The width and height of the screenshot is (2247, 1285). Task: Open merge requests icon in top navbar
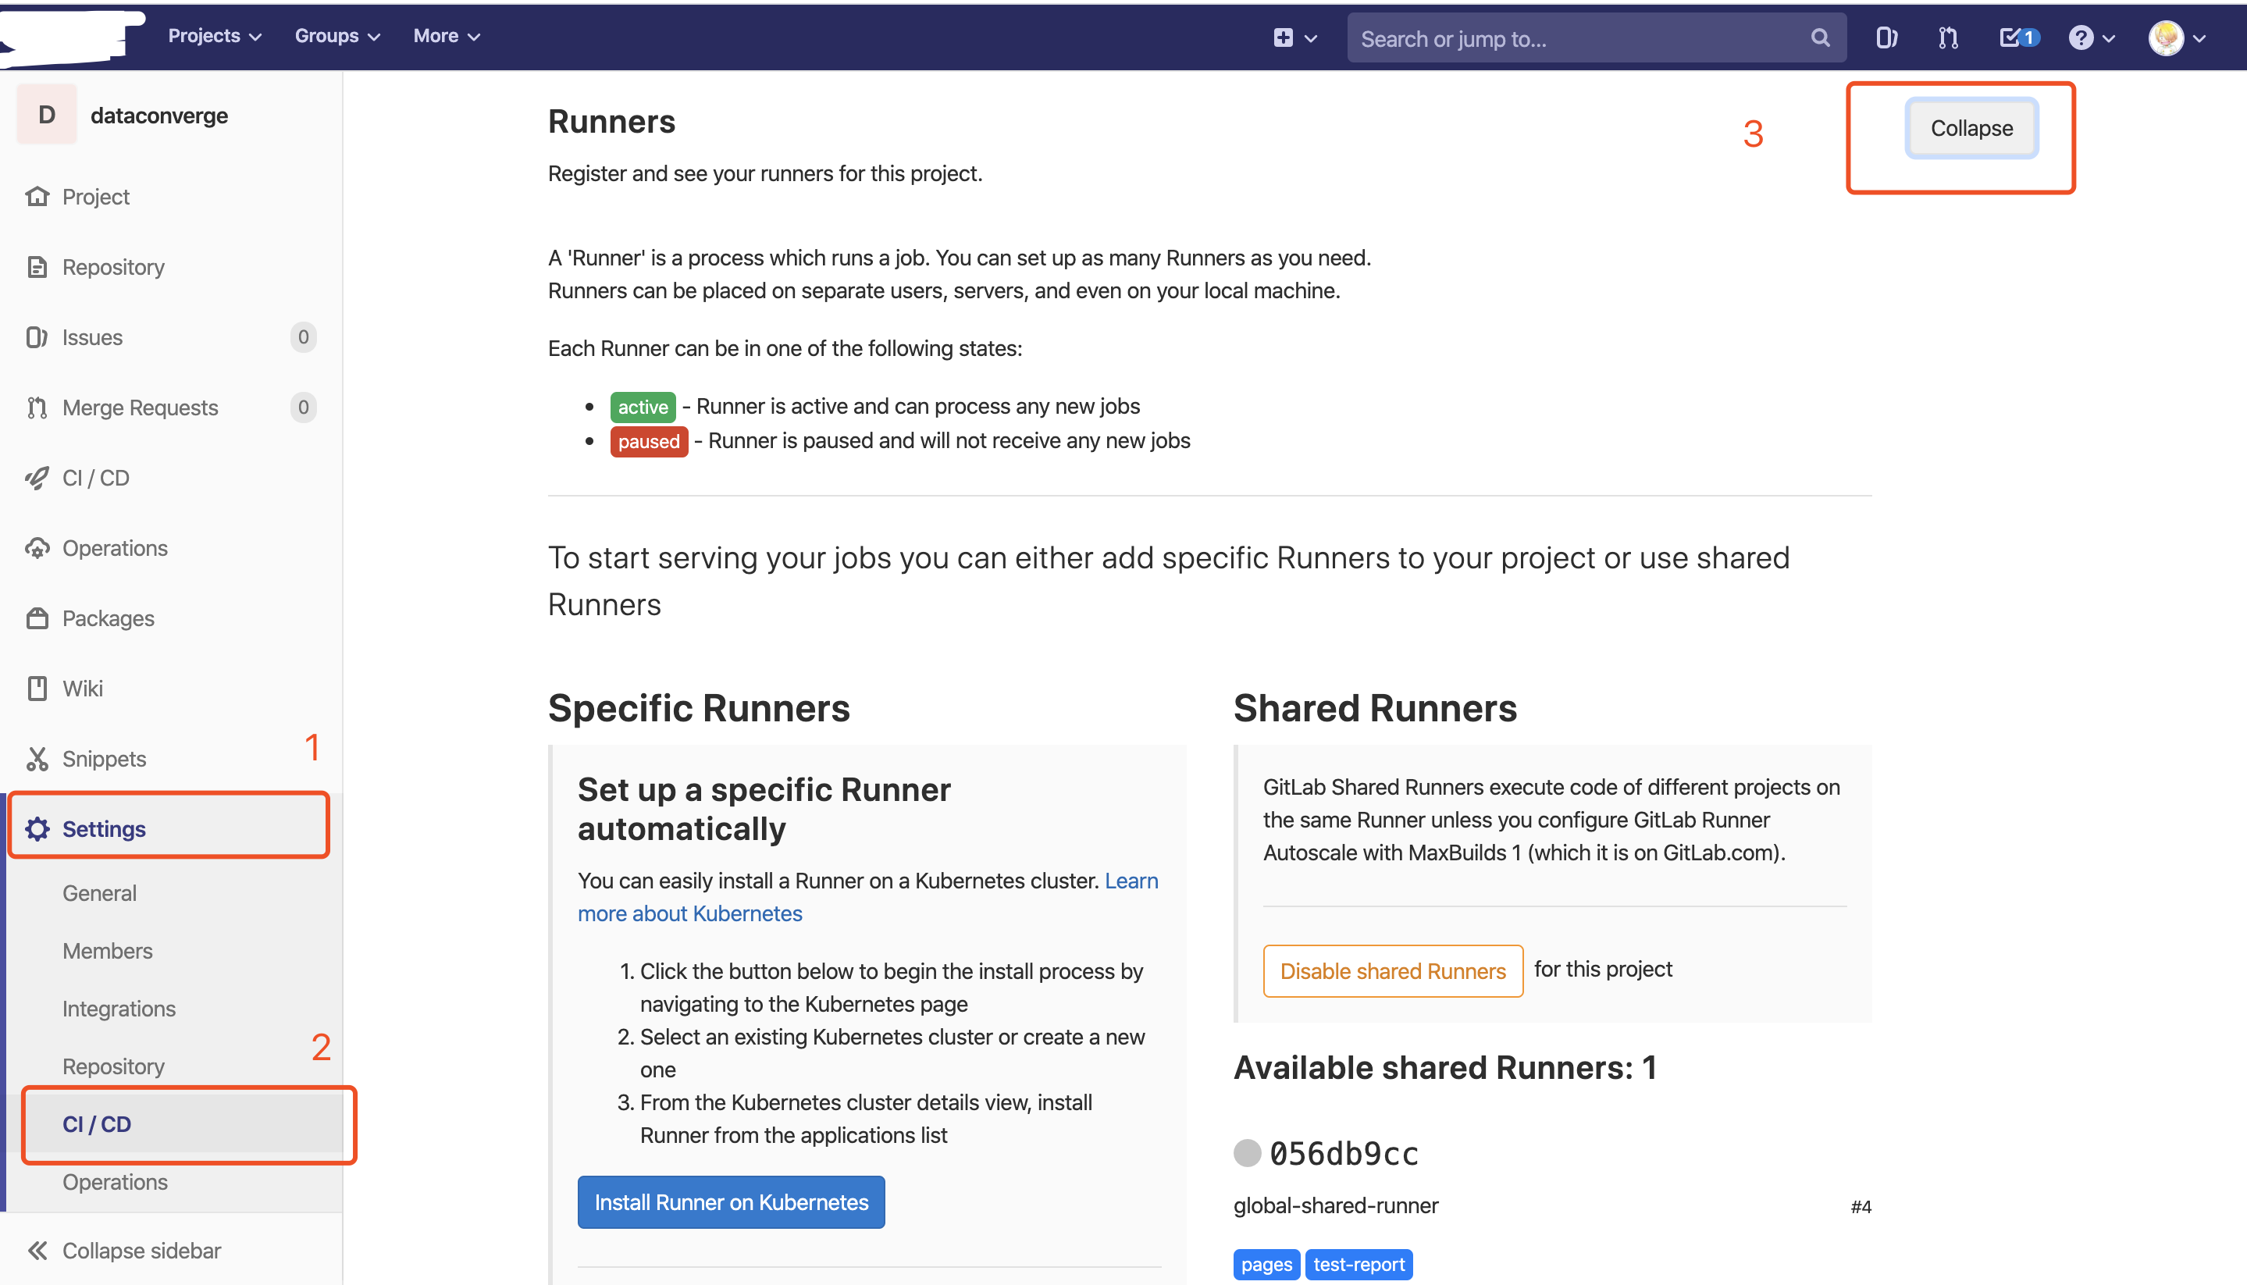[1948, 38]
